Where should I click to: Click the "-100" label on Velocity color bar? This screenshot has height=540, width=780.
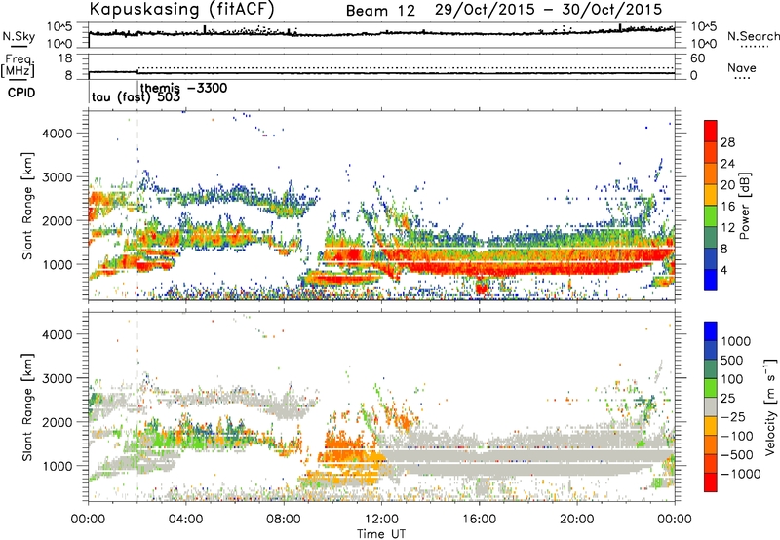(737, 436)
